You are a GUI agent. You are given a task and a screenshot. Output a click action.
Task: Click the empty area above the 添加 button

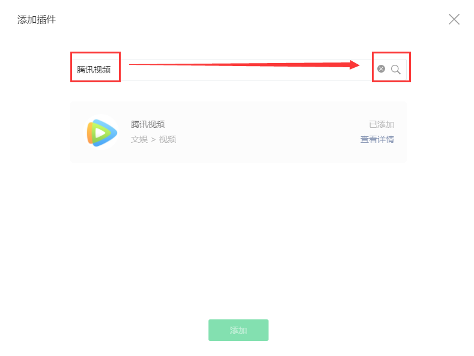[x=239, y=242]
